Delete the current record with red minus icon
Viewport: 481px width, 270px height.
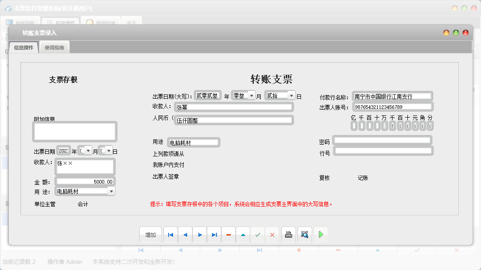click(x=228, y=235)
